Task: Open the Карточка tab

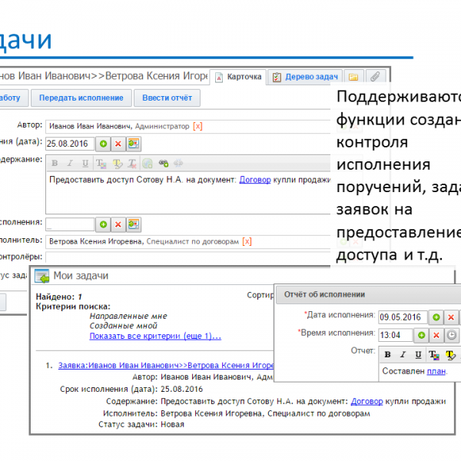Action: pyautogui.click(x=239, y=78)
